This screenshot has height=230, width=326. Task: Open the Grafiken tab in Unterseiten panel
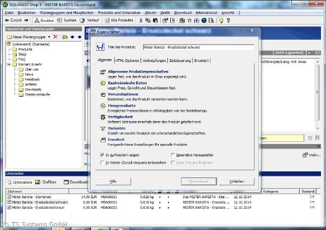pos(46,182)
